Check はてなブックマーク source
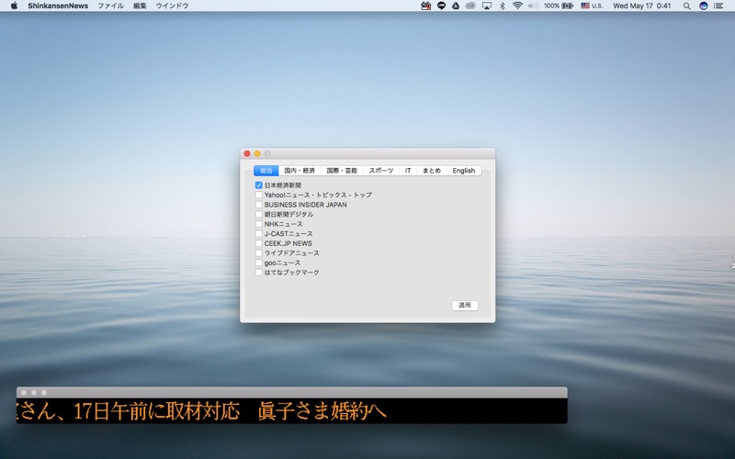 coord(259,272)
